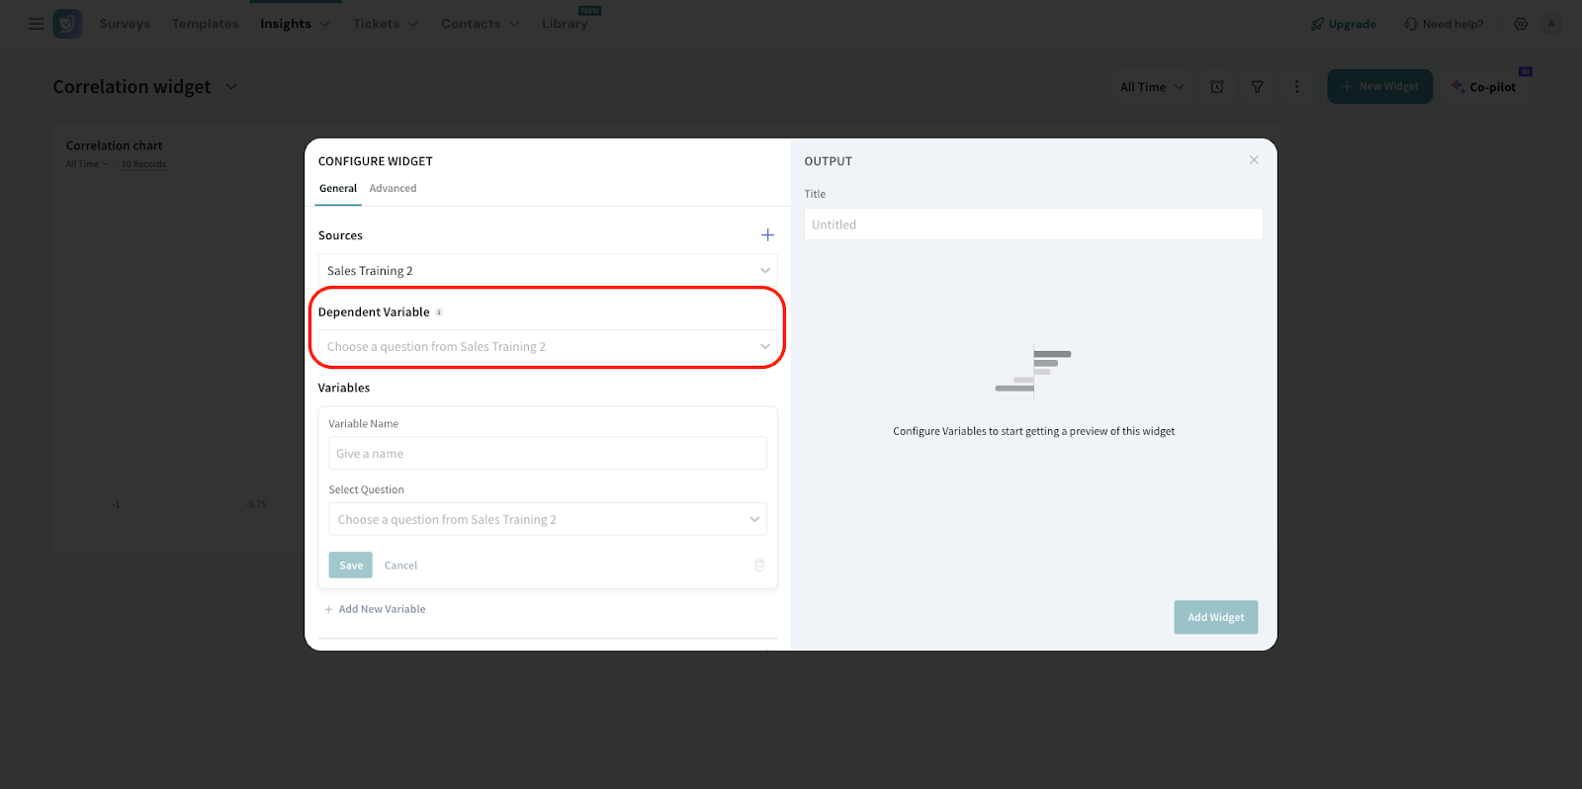Expand the Sales Training 2 source dropdown
The height and width of the screenshot is (789, 1582).
click(547, 271)
